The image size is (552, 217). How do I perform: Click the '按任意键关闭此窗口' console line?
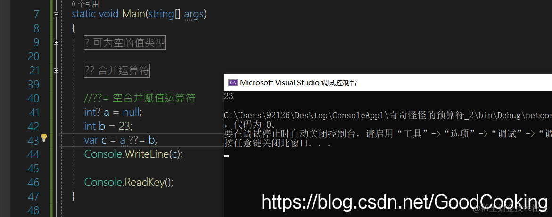tap(277, 144)
